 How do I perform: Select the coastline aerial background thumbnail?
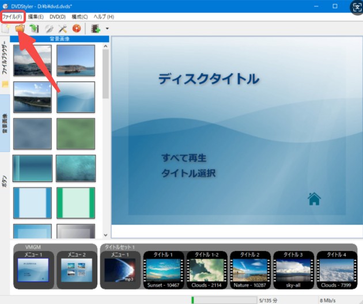click(x=32, y=97)
